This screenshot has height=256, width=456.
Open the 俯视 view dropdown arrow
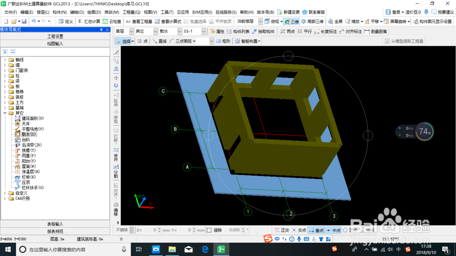[281, 22]
